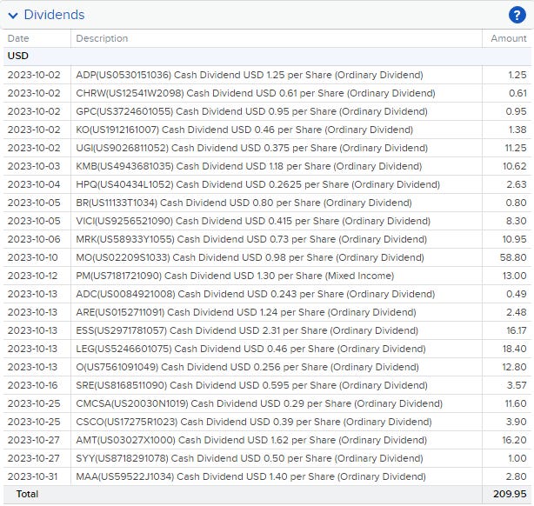Viewport: 534px width, 506px height.
Task: Click the 3.90 amount for CSCO
Action: 517,422
